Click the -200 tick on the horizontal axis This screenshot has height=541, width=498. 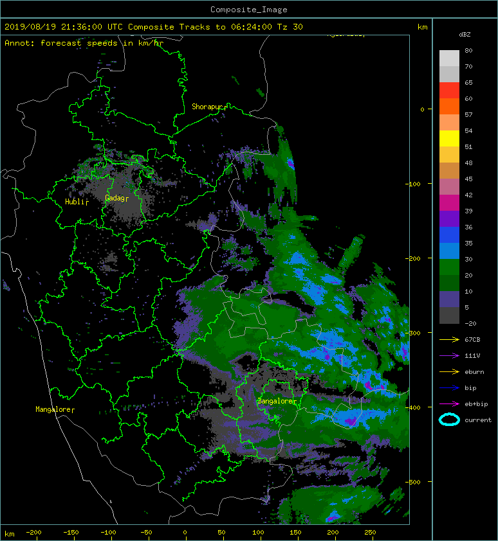pos(33,533)
